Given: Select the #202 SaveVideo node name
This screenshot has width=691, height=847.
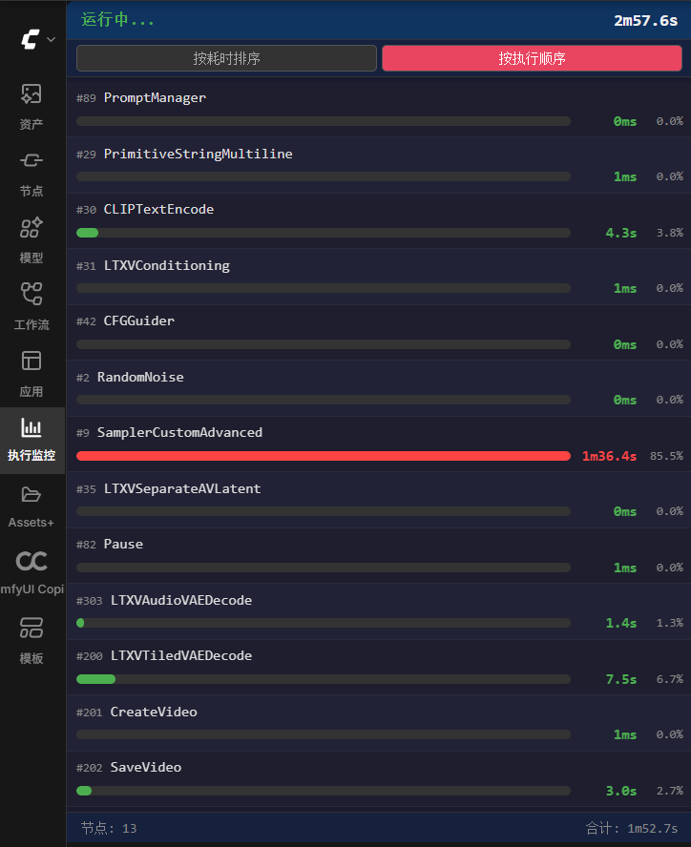Looking at the screenshot, I should 146,767.
